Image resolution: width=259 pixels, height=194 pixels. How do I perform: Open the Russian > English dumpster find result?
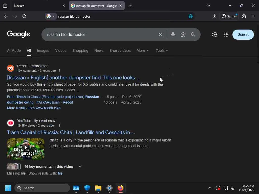coord(73,78)
